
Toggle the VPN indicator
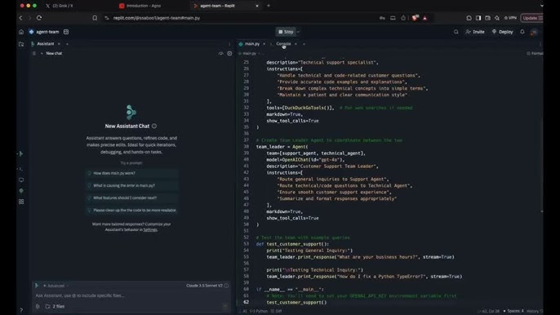(510, 18)
